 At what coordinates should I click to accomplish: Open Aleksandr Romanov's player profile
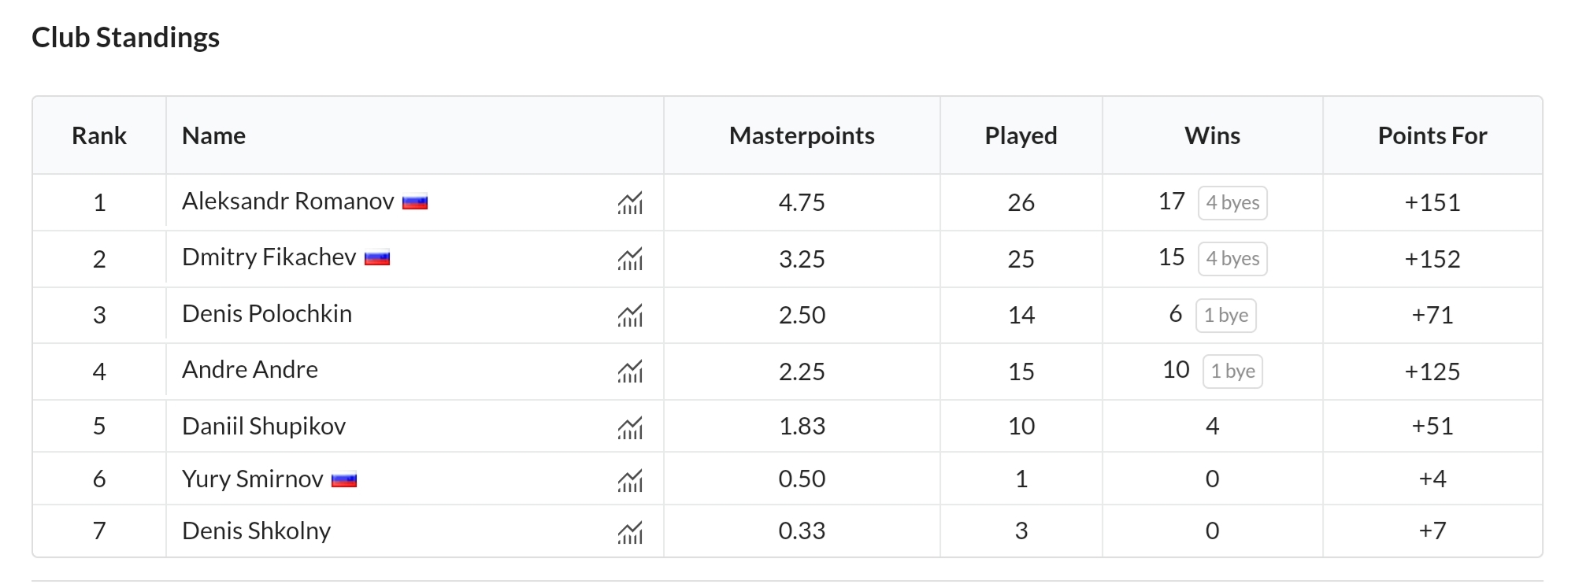tap(288, 201)
